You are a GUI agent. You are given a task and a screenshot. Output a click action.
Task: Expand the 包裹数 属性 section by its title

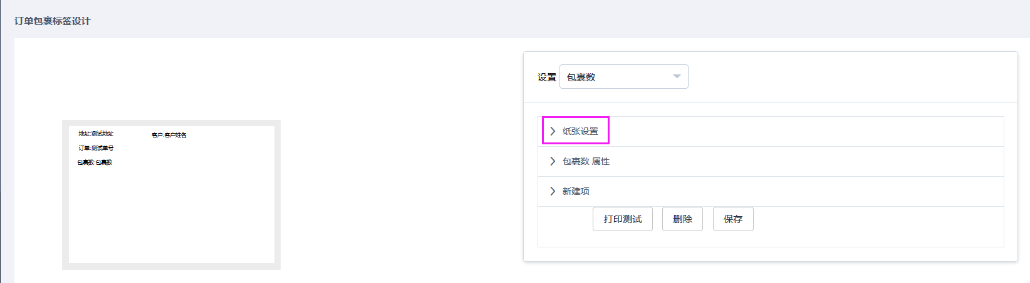586,161
